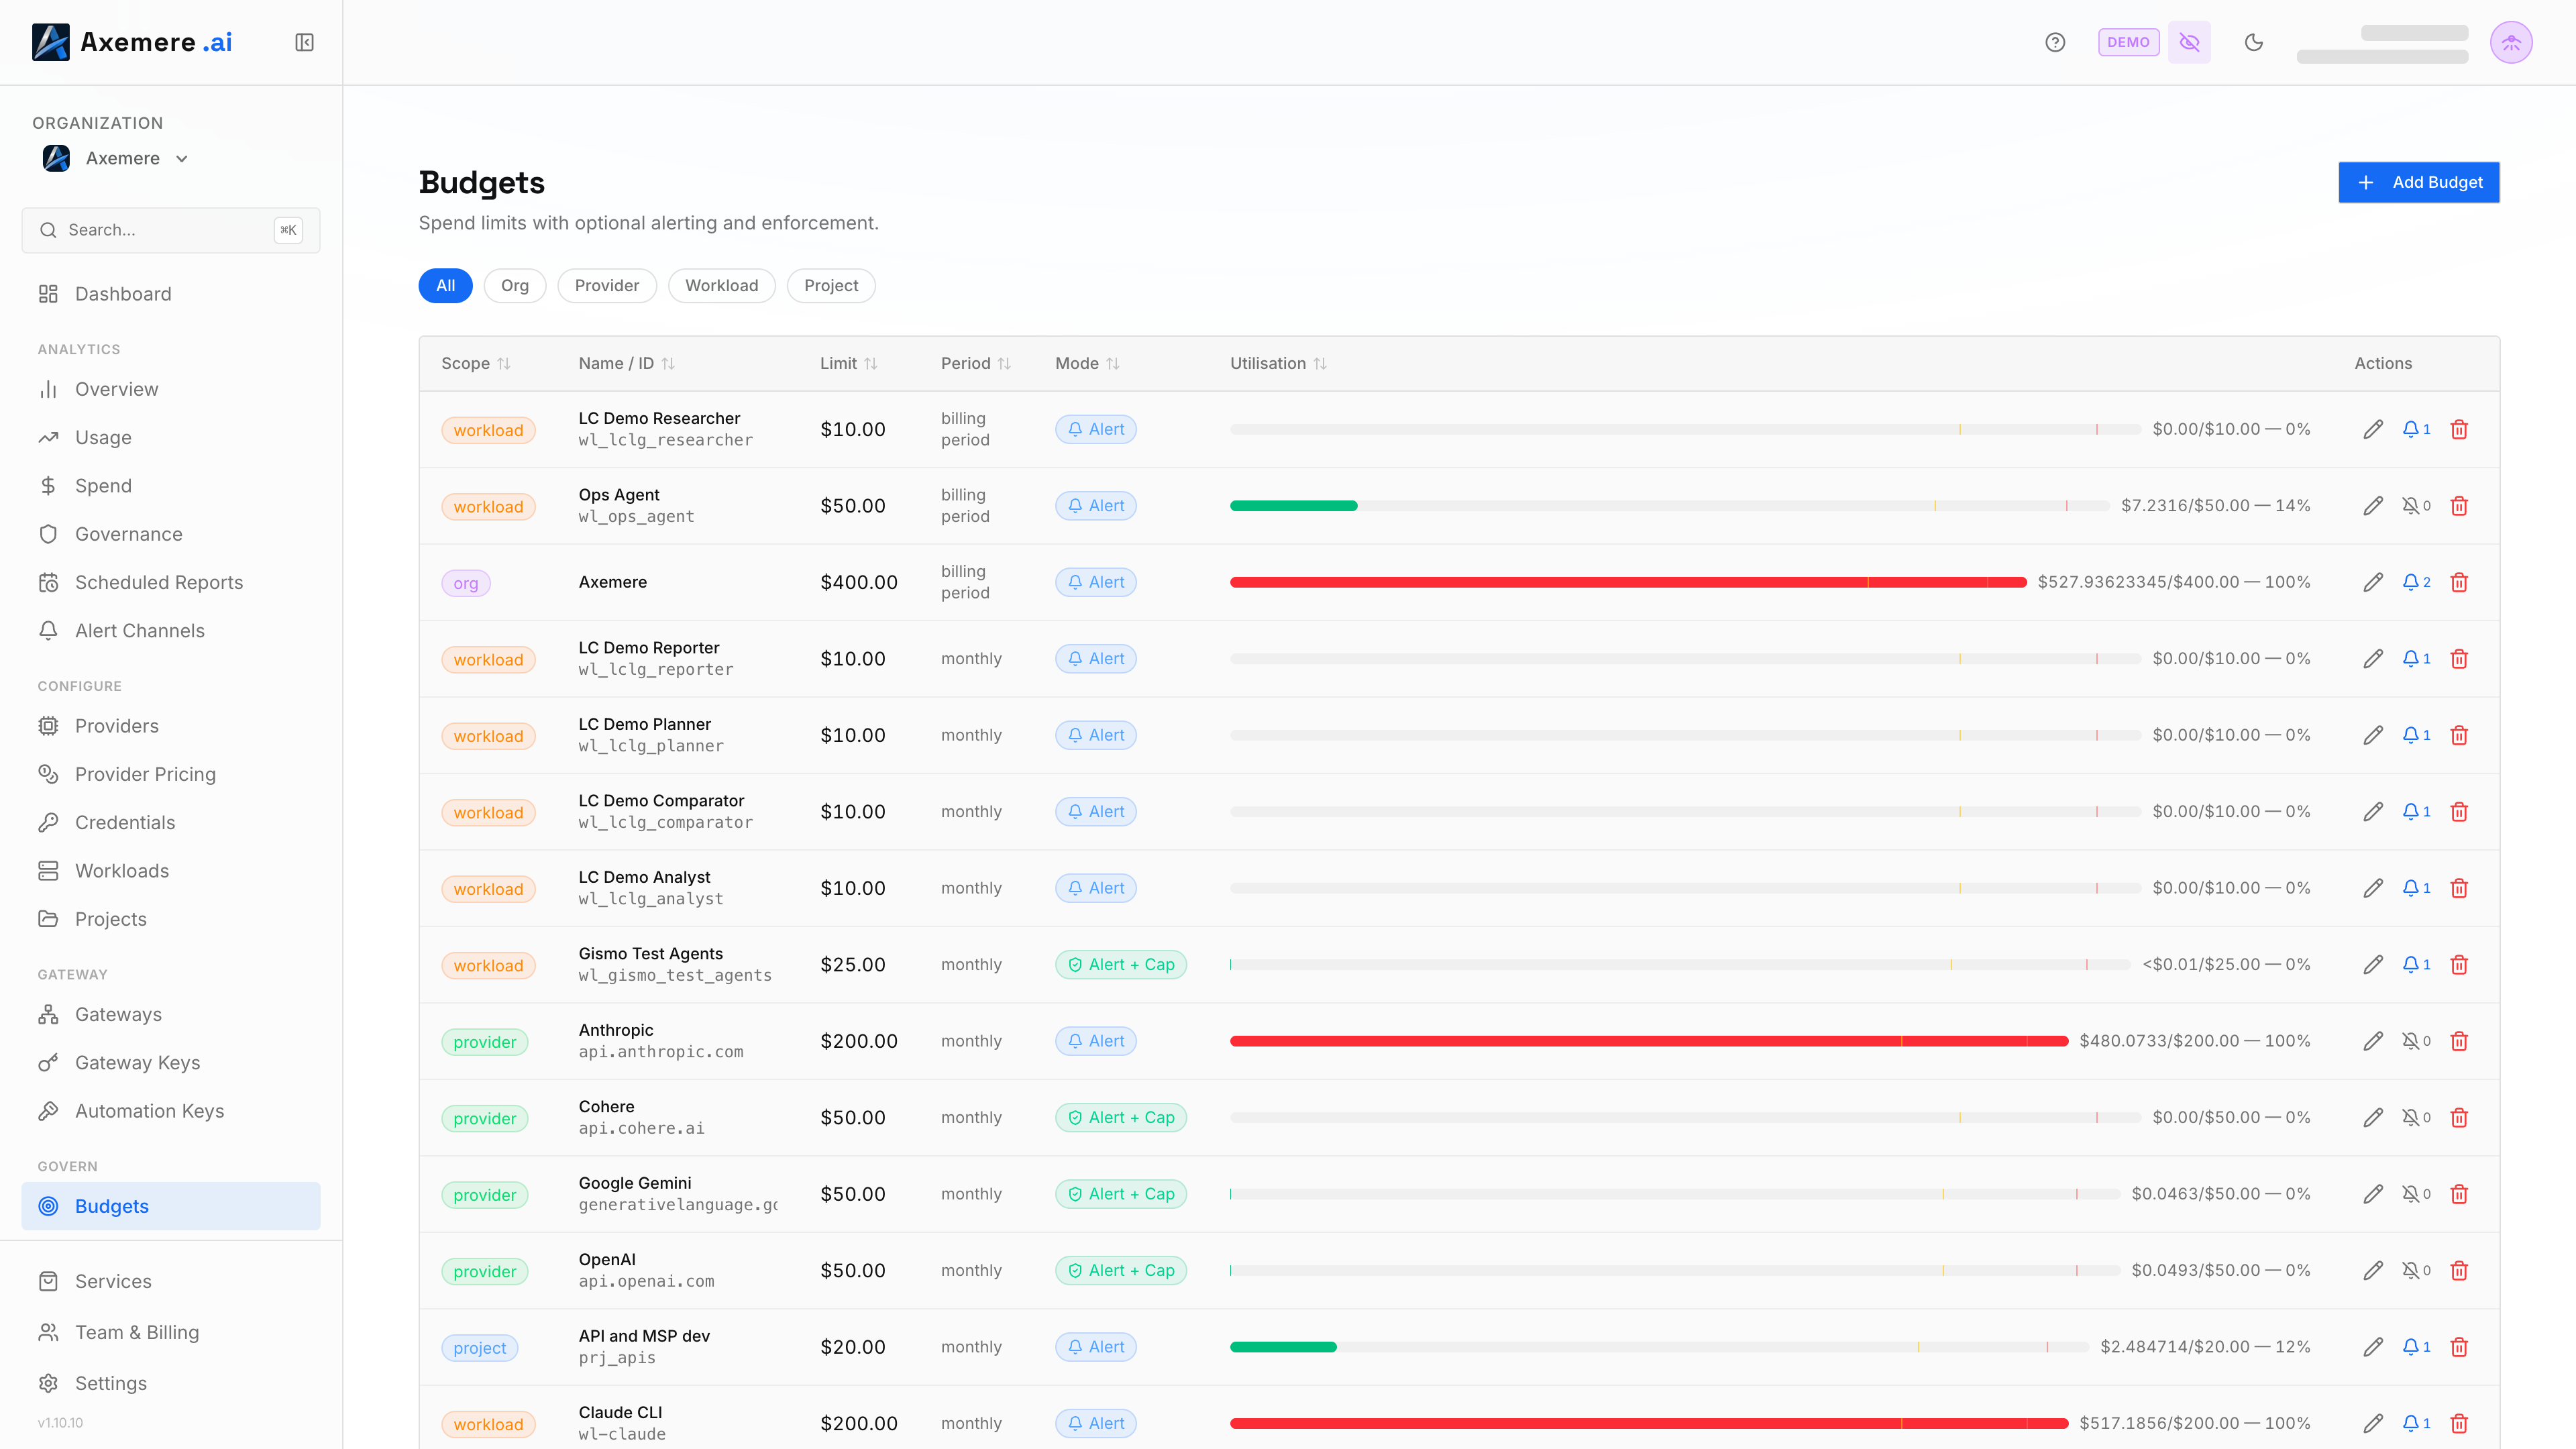This screenshot has width=2576, height=1449.
Task: Delete LC Demo Planner budget
Action: coord(2459,735)
